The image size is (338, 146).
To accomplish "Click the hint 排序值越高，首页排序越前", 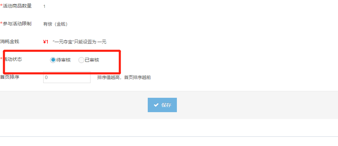I will (x=124, y=77).
